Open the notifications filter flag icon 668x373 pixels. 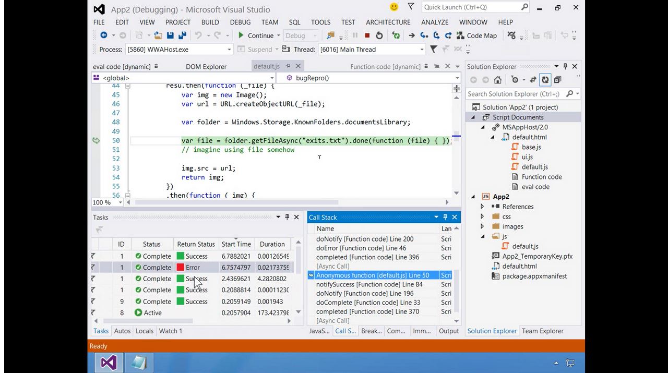pyautogui.click(x=411, y=7)
